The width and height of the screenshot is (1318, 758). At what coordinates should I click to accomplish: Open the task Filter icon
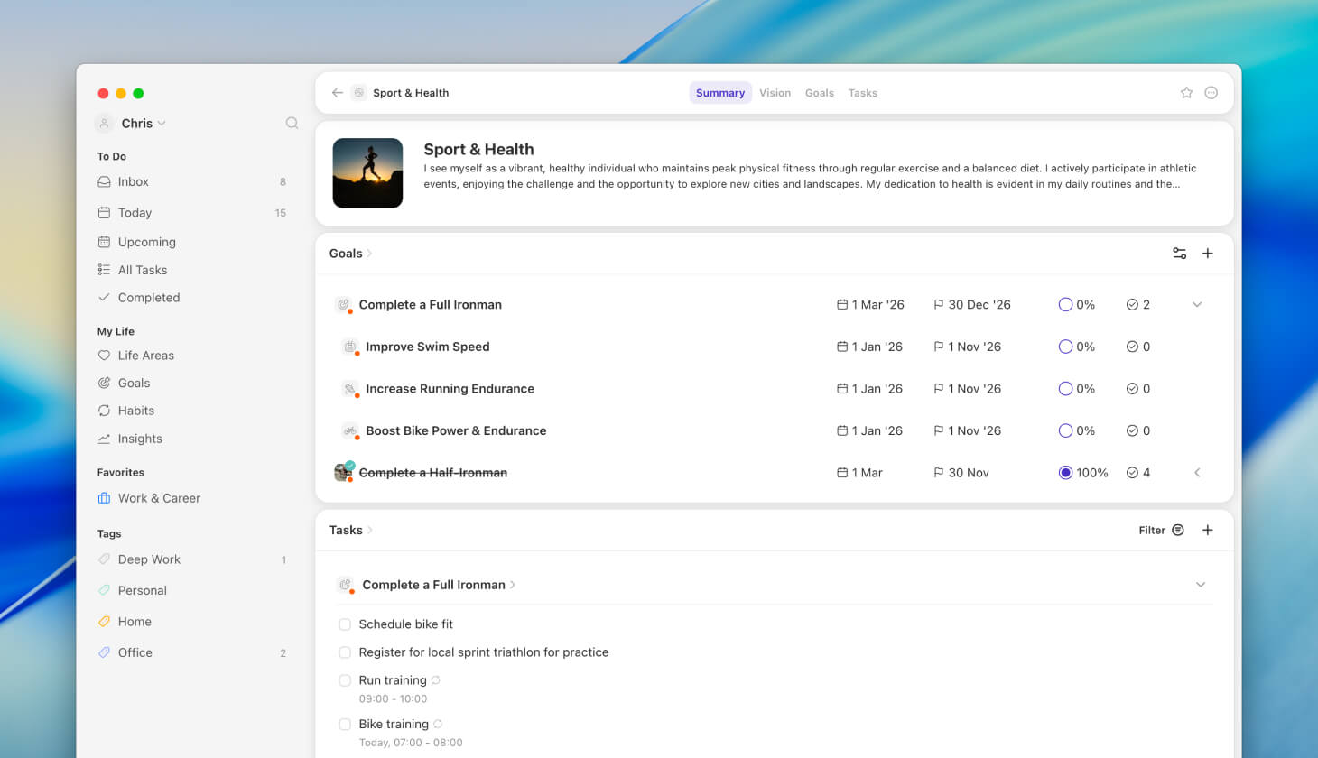point(1178,530)
